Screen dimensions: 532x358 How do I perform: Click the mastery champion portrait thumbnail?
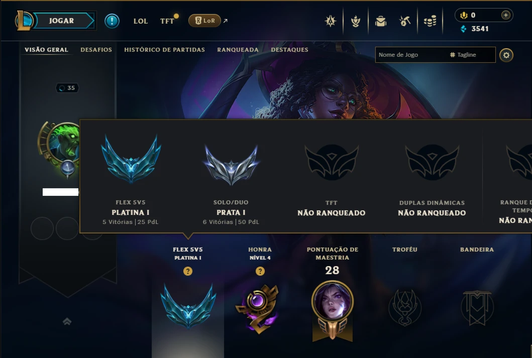[333, 301]
